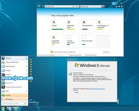Click the Paint icon in Start menu
The image size is (139, 111).
point(3,91)
